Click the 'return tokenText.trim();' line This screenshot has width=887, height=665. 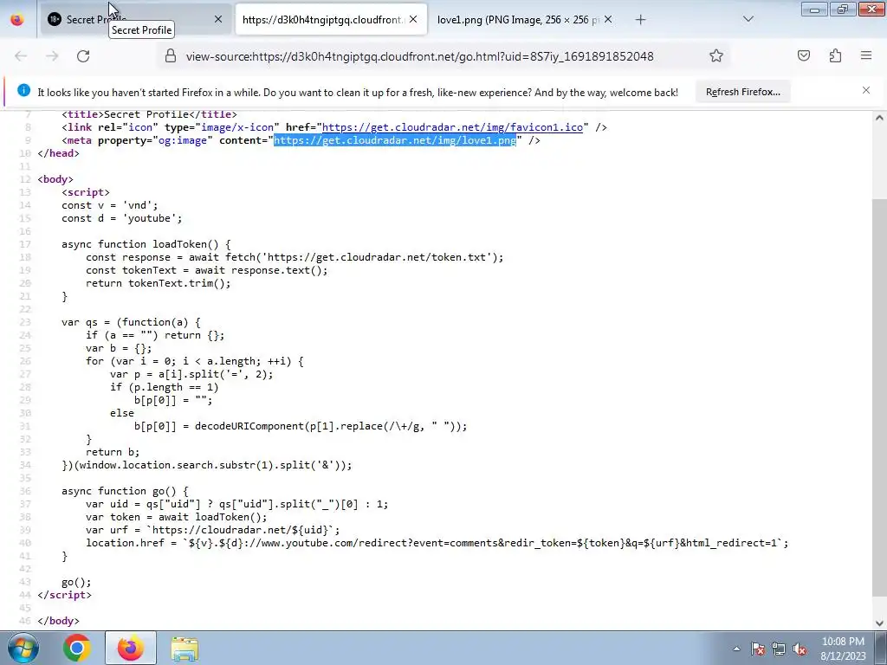(x=159, y=283)
